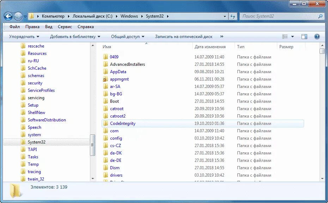Click the change view icon
This screenshot has width=328, height=203.
[x=285, y=37]
